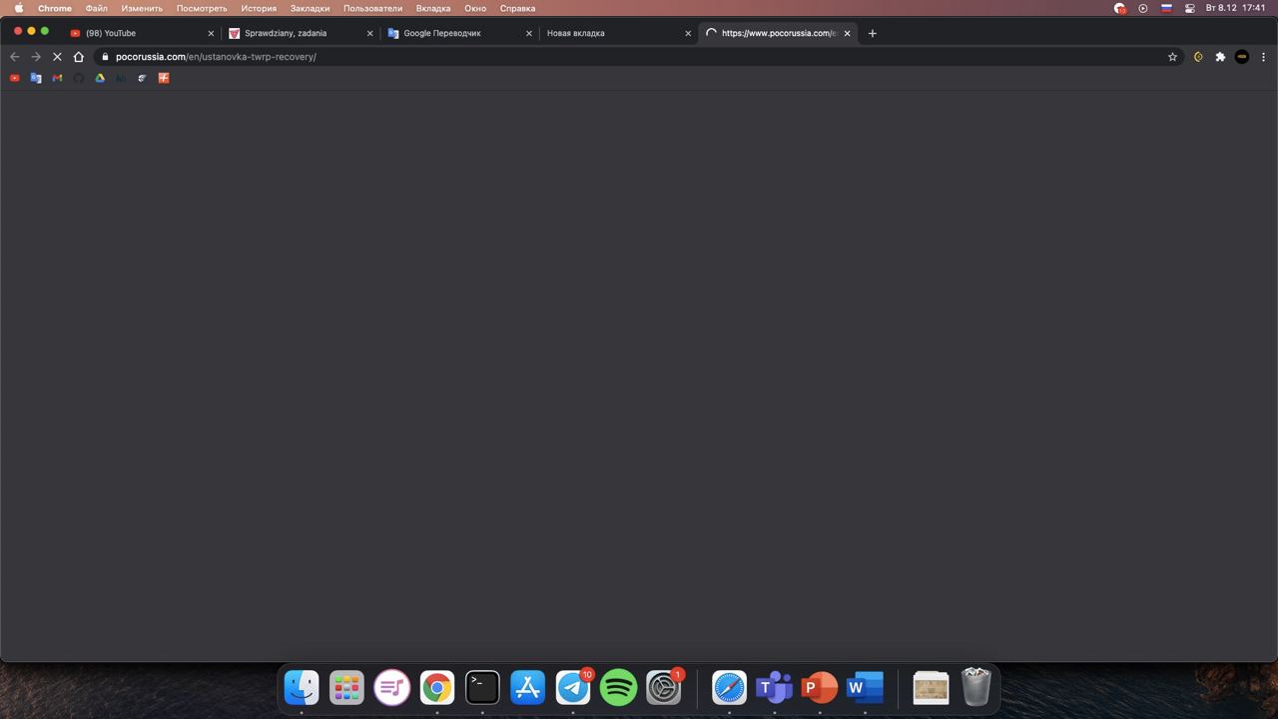
Task: Click the menu bar icon with red badge
Action: (x=1120, y=8)
